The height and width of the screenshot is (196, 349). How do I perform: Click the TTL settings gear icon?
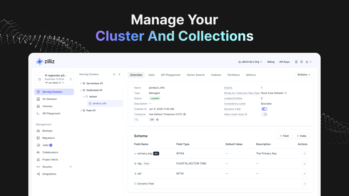click(x=157, y=120)
